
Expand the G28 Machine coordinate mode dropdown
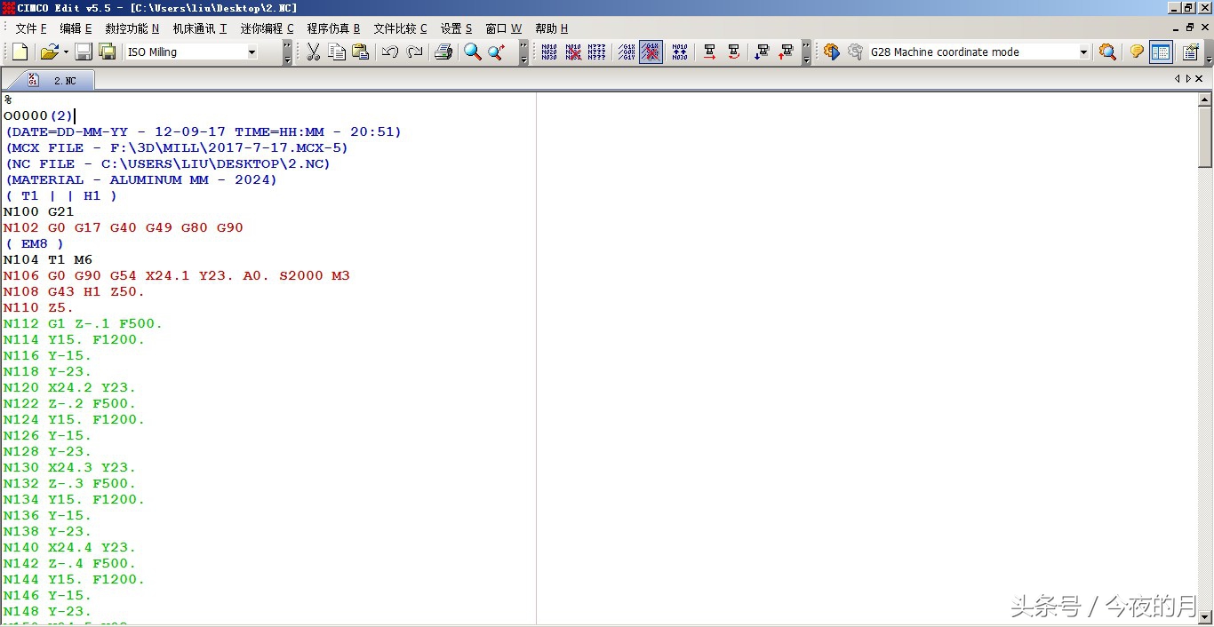(x=1083, y=52)
